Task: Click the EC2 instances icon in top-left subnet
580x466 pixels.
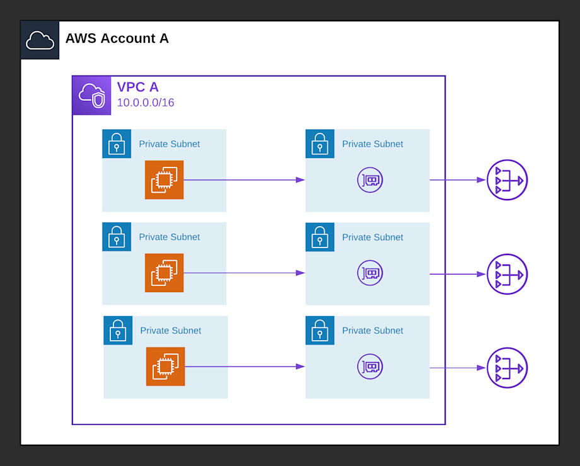Action: tap(165, 180)
